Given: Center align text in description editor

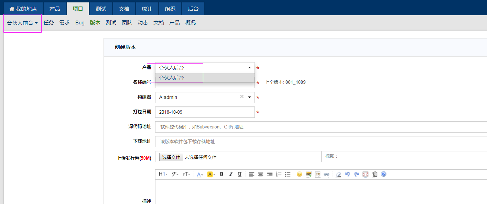Looking at the screenshot, I should coord(261,174).
